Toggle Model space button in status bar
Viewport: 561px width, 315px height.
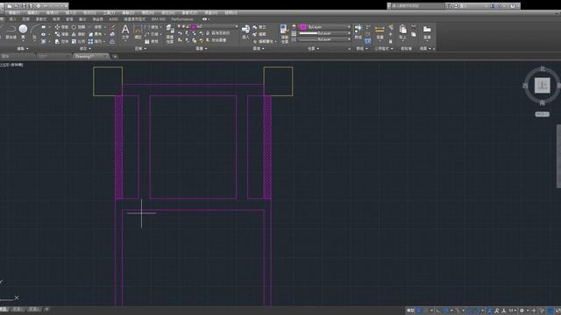point(410,311)
